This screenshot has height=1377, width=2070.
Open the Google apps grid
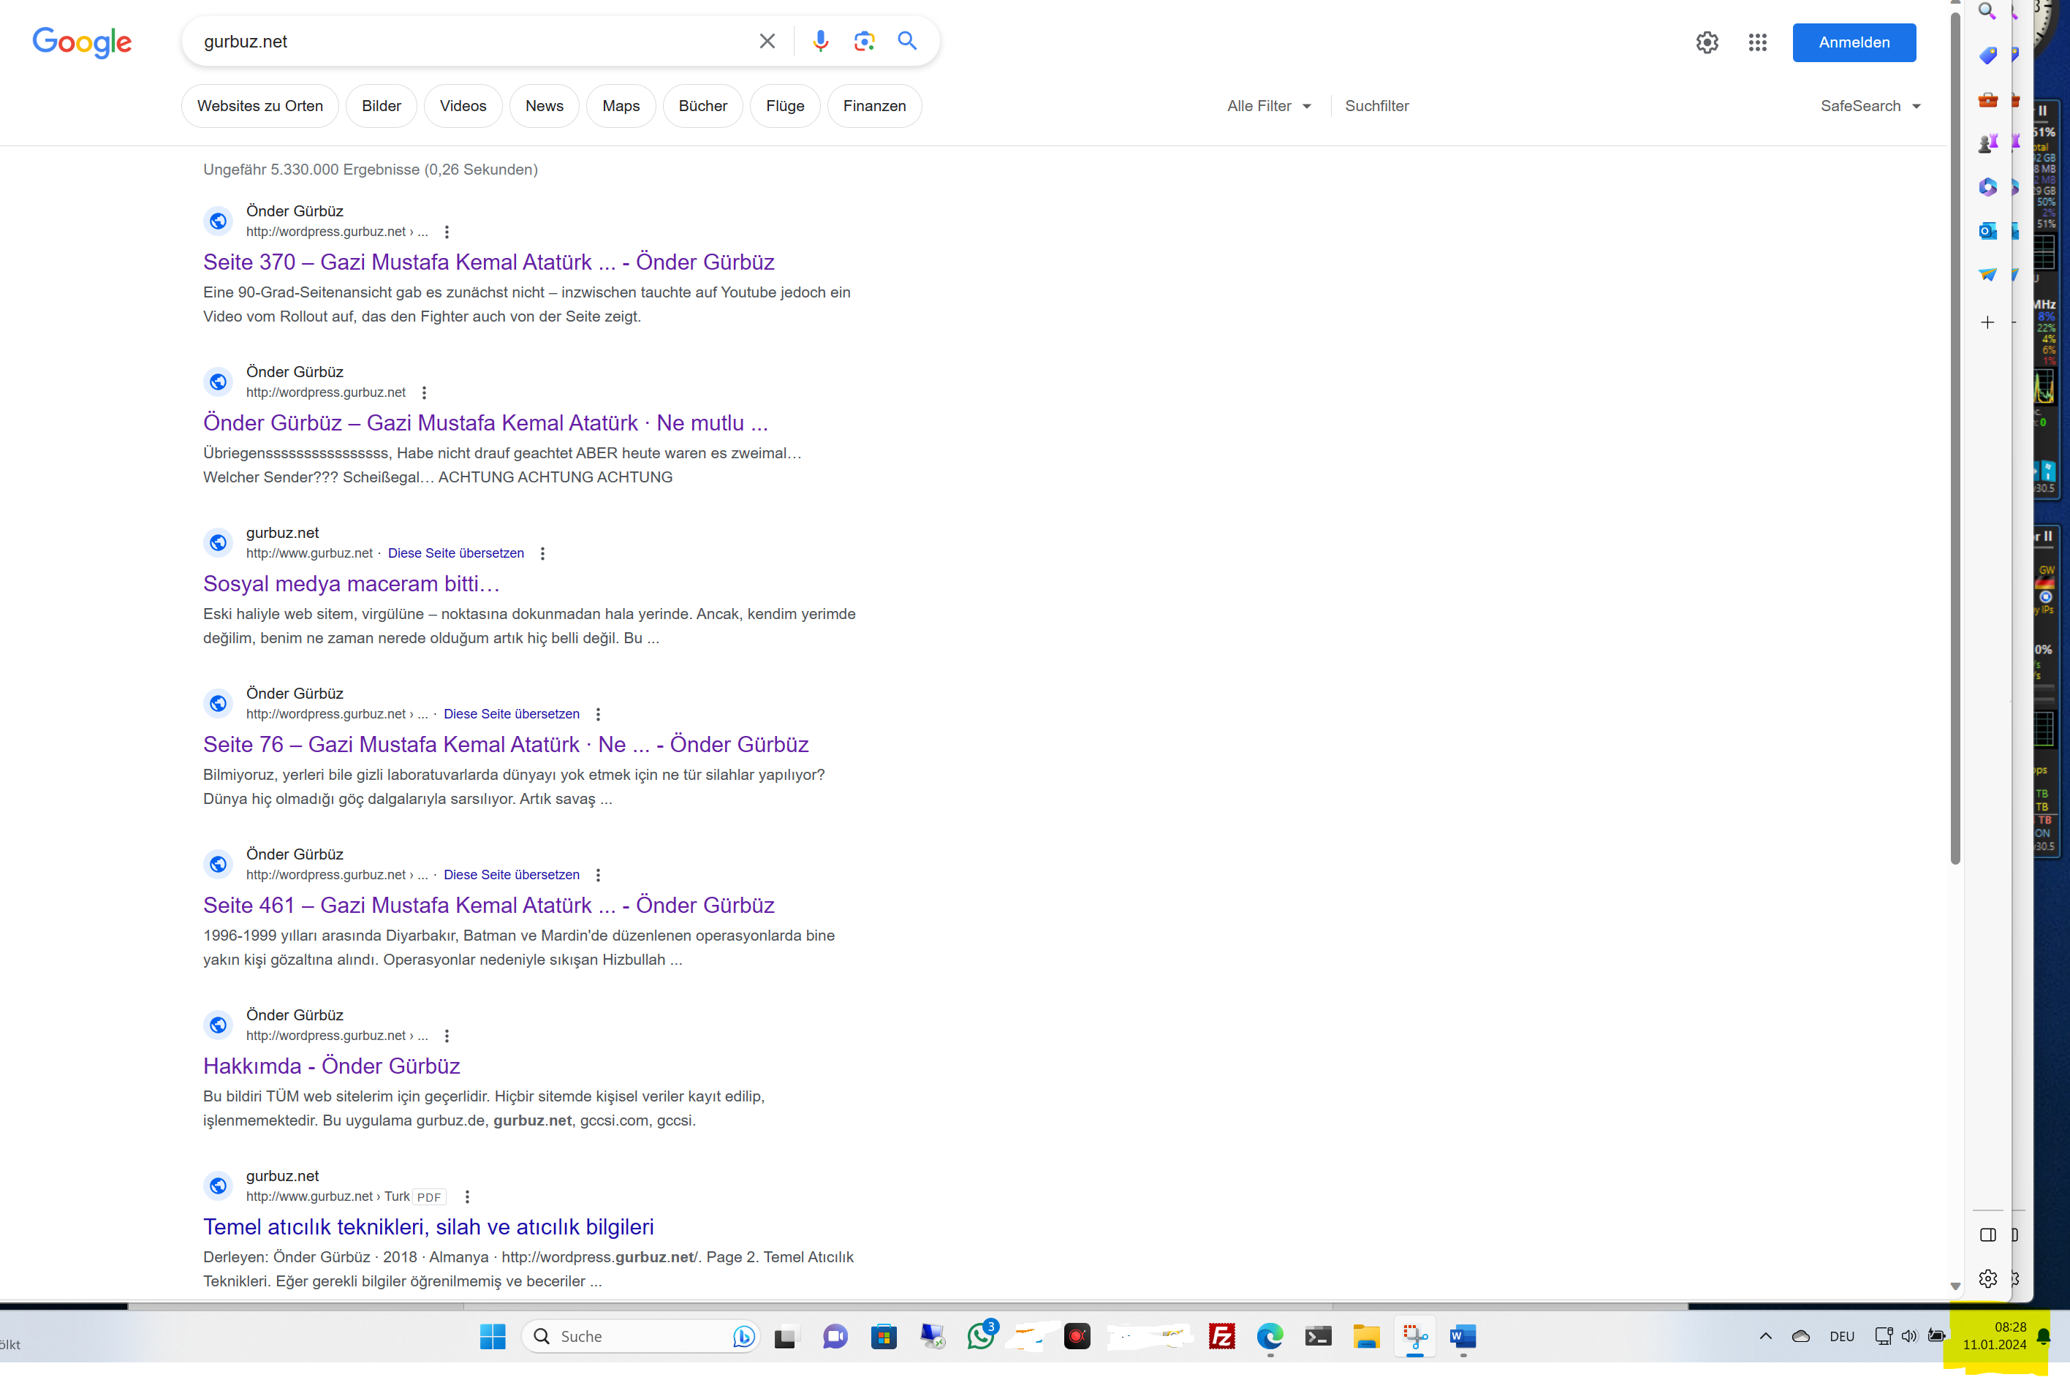point(1756,42)
